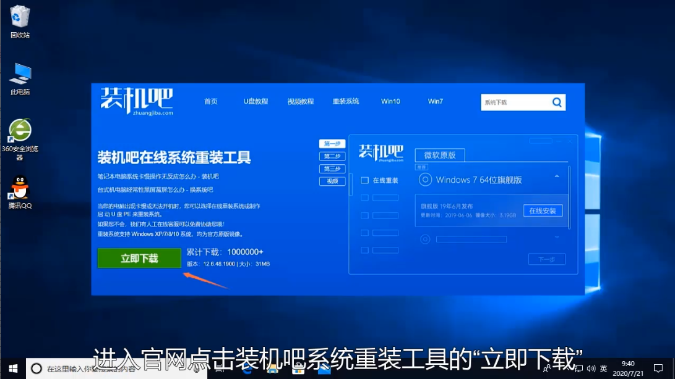Tick the 在线重装 checkbox
The height and width of the screenshot is (379, 675).
(x=364, y=180)
